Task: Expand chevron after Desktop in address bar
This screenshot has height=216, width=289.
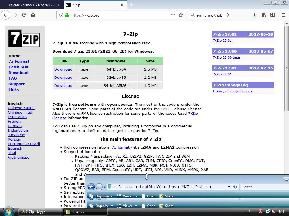Action: tap(211, 187)
